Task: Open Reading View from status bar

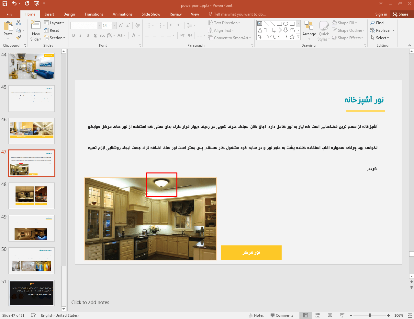Action: point(330,315)
